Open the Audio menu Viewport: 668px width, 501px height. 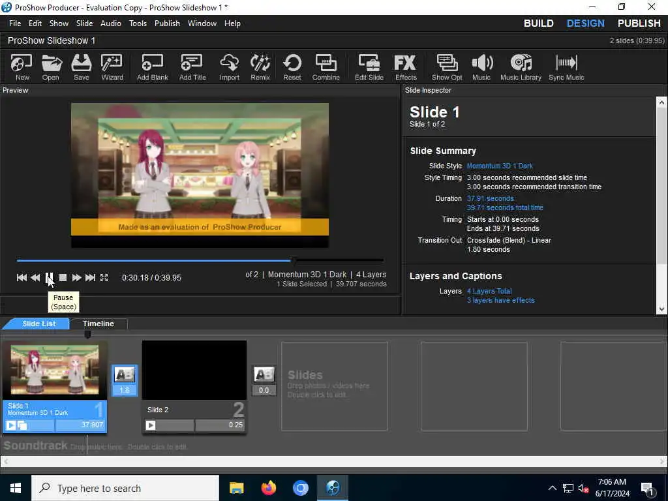coord(111,23)
